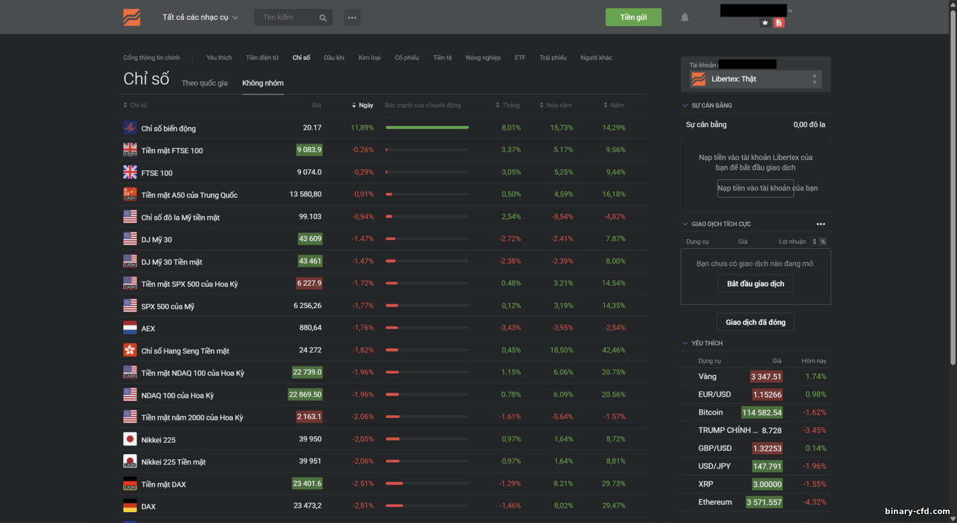Click the green Tiền gửi button

[633, 17]
